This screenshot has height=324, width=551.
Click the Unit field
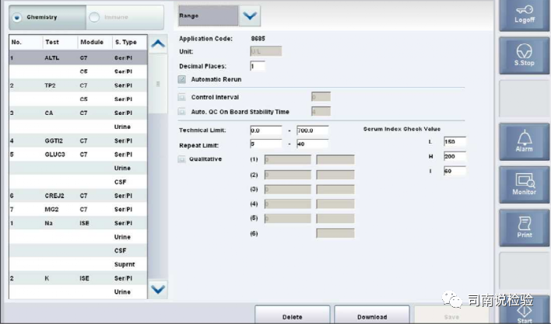click(266, 51)
